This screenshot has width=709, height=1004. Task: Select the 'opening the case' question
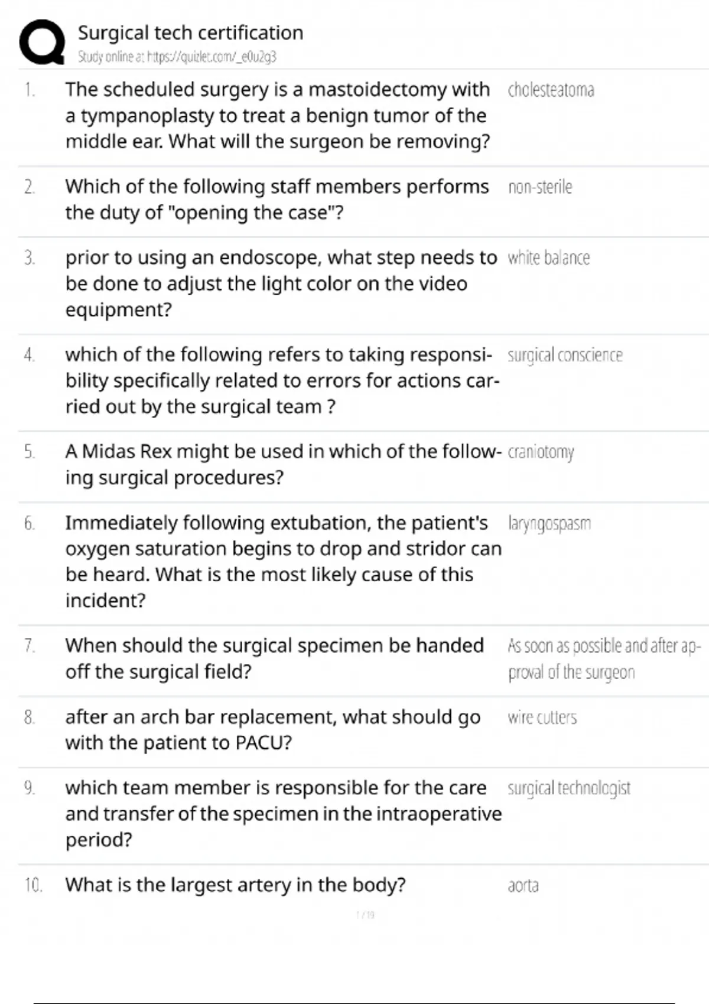click(x=277, y=200)
